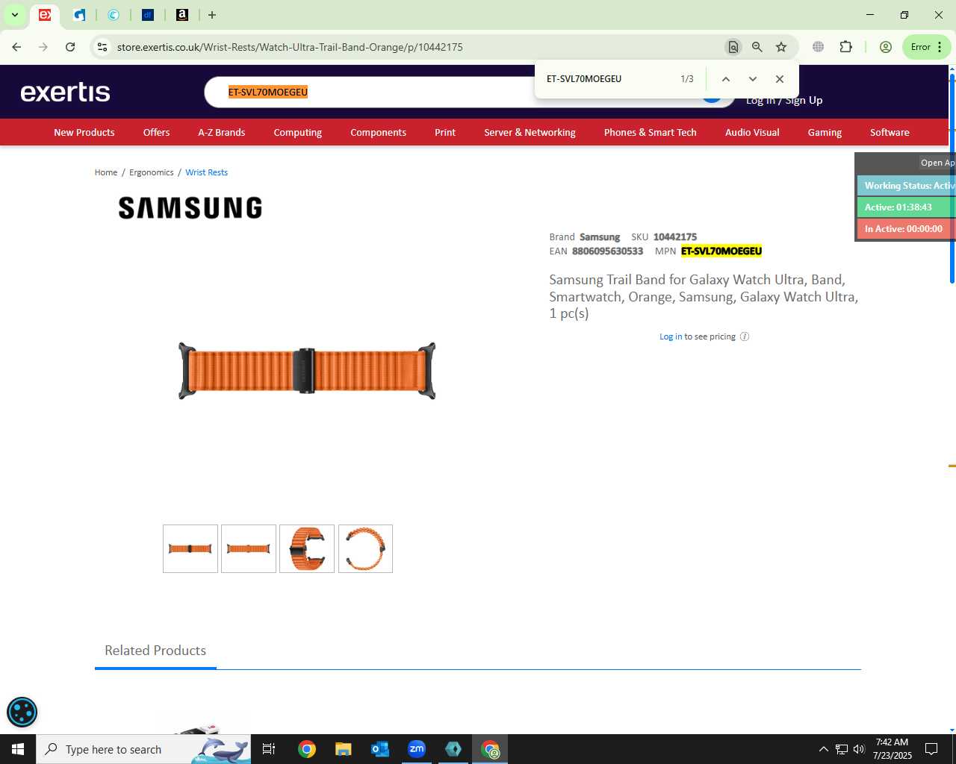The image size is (956, 764).
Task: Select the fourth thumbnail showing looped band
Action: pos(365,548)
